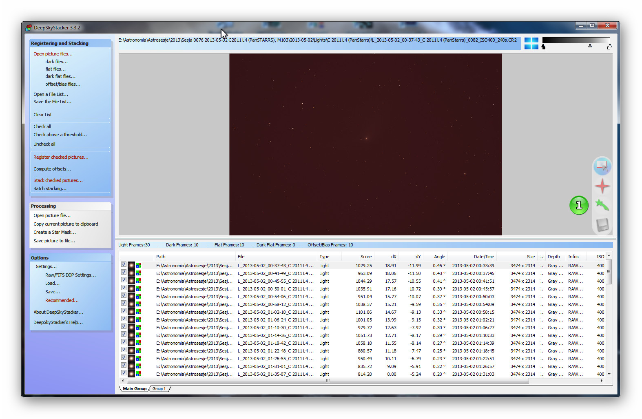Open About DeepSkyStacker
Screen dimensions: 642x419
58,312
